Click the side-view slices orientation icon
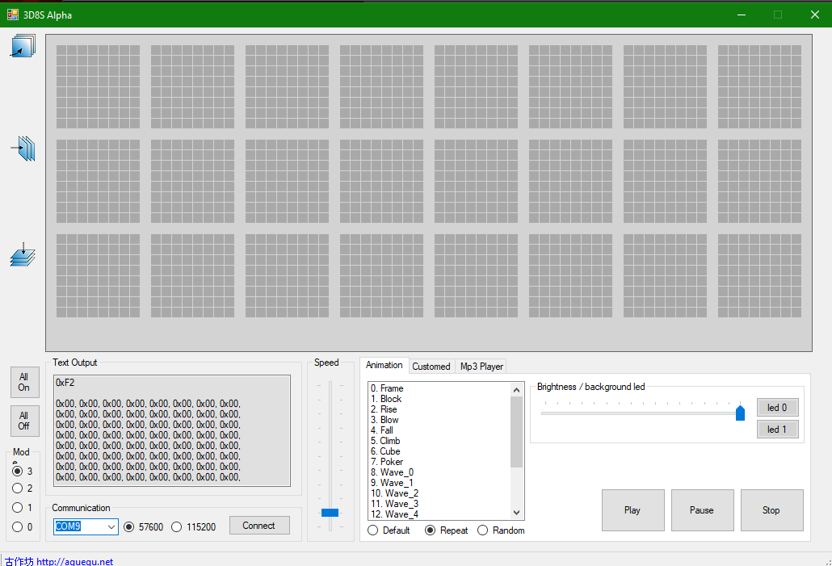 coord(23,148)
